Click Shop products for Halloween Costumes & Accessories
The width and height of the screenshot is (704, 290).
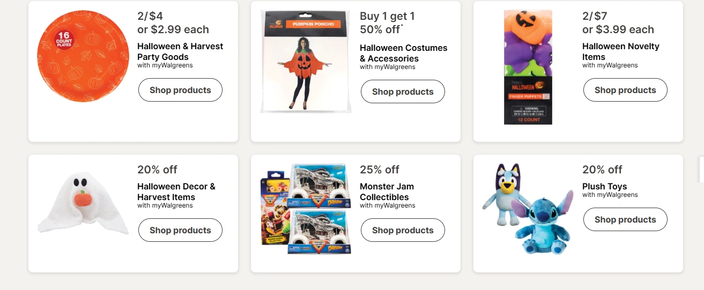[x=403, y=91]
